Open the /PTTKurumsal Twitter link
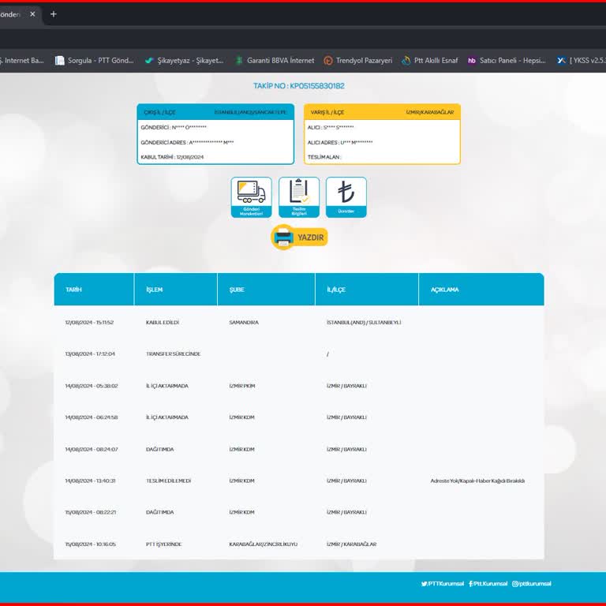Viewport: 606px width, 606px height. click(443, 584)
